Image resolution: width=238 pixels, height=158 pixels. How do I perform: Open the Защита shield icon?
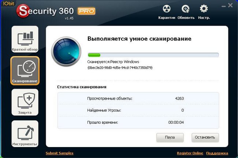tap(25, 102)
